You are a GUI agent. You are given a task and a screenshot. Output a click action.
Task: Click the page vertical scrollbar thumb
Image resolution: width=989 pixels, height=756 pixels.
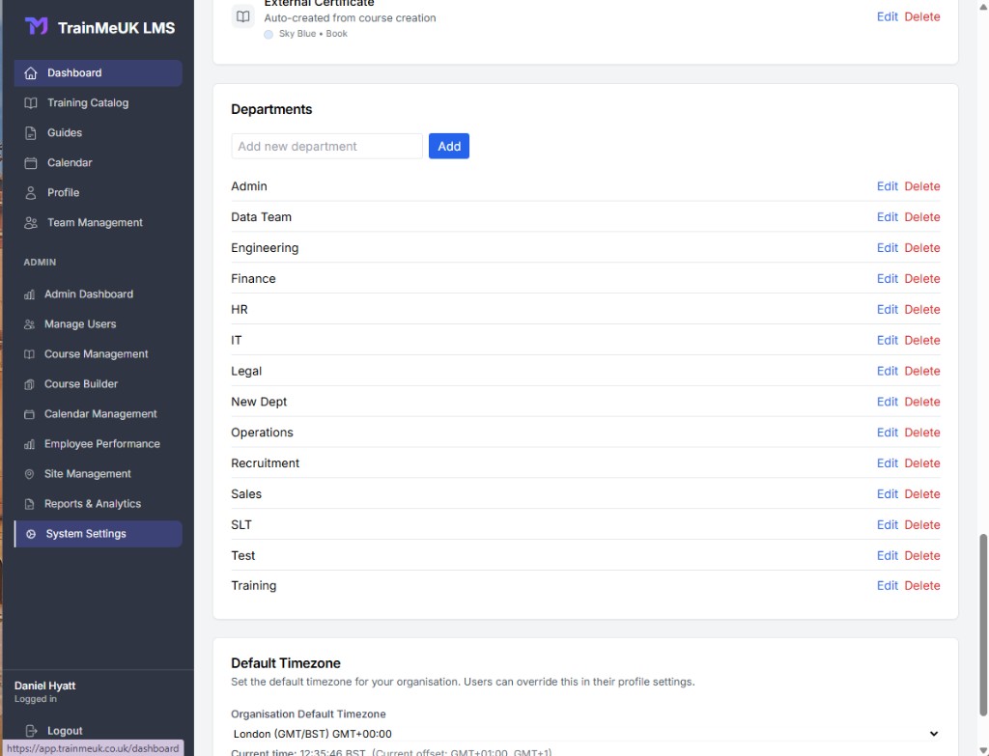pos(982,625)
